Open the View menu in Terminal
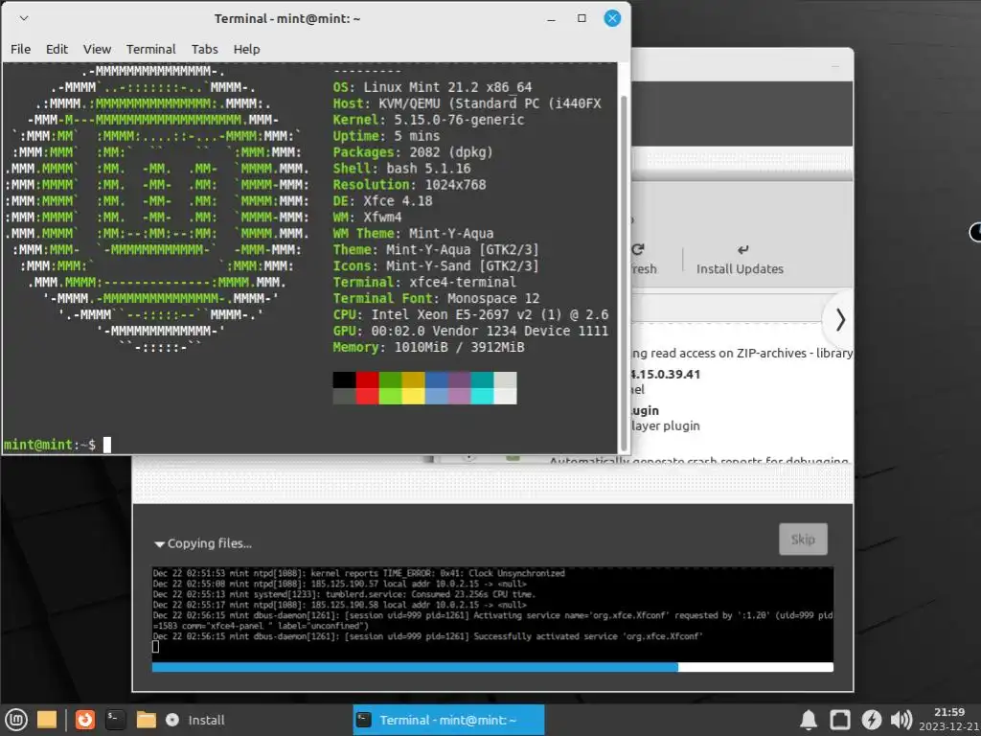This screenshot has height=736, width=981. (x=97, y=49)
